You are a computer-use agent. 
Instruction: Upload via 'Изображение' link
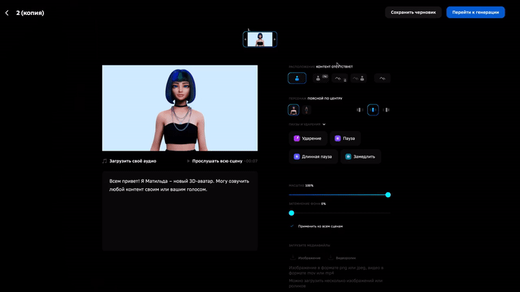click(305, 258)
